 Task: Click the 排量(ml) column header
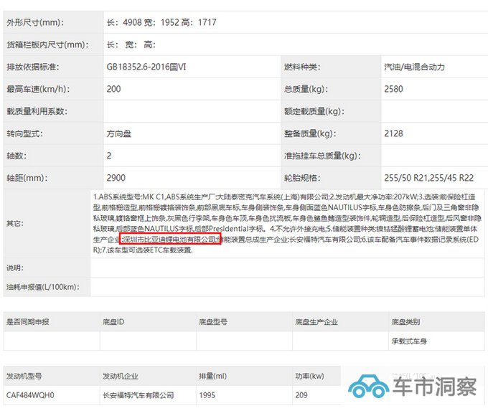click(x=213, y=376)
